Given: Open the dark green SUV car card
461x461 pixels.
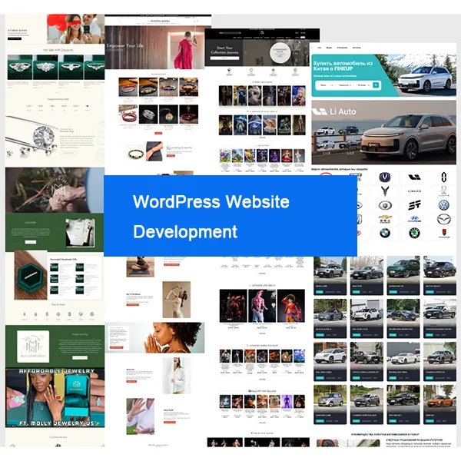Looking at the screenshot, I should (403, 276).
